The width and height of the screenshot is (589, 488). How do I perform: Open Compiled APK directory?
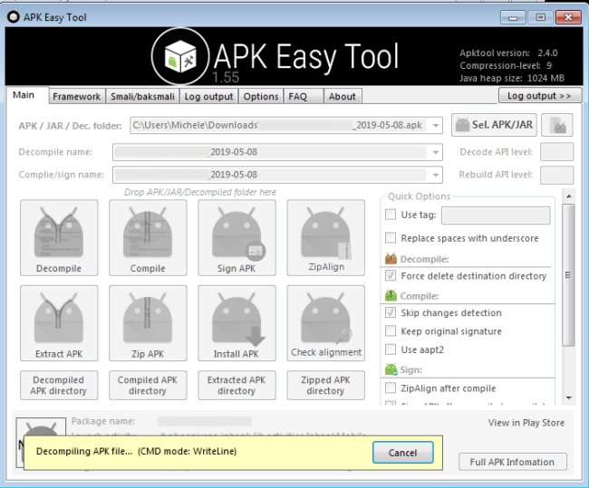click(148, 385)
